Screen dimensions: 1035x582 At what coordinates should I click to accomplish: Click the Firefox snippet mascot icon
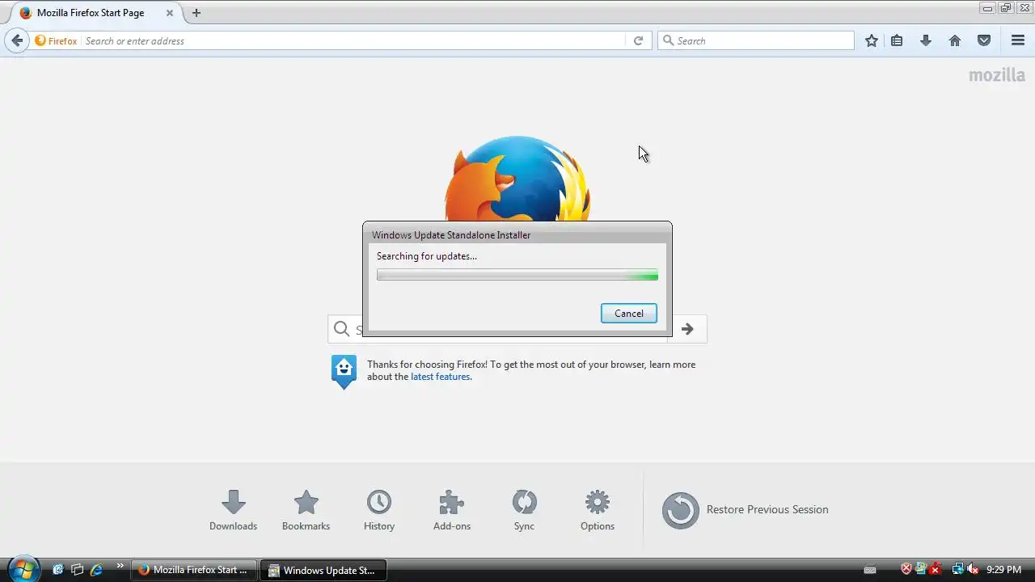coord(344,372)
